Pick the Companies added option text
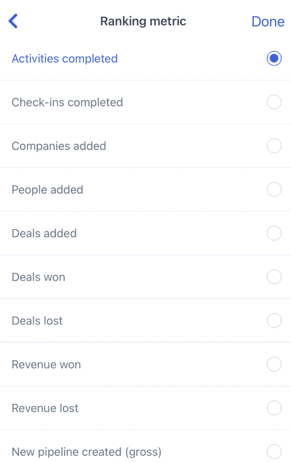Image resolution: width=291 pixels, height=463 pixels. [x=59, y=146]
